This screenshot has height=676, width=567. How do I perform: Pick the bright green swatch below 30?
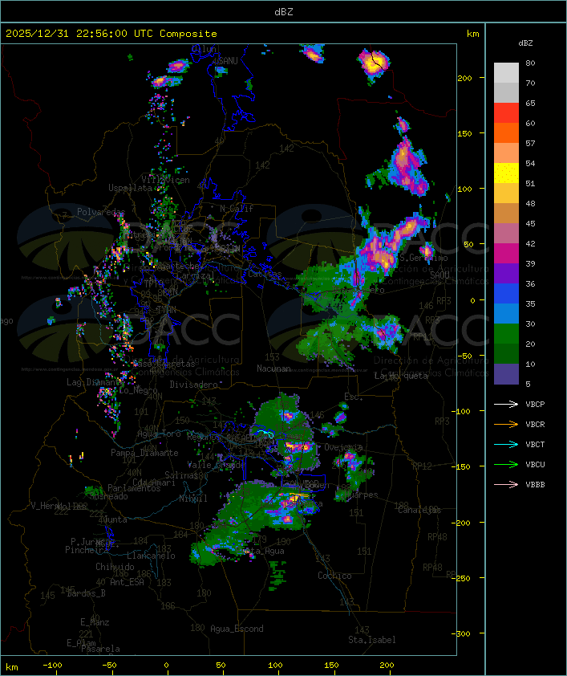tap(506, 334)
